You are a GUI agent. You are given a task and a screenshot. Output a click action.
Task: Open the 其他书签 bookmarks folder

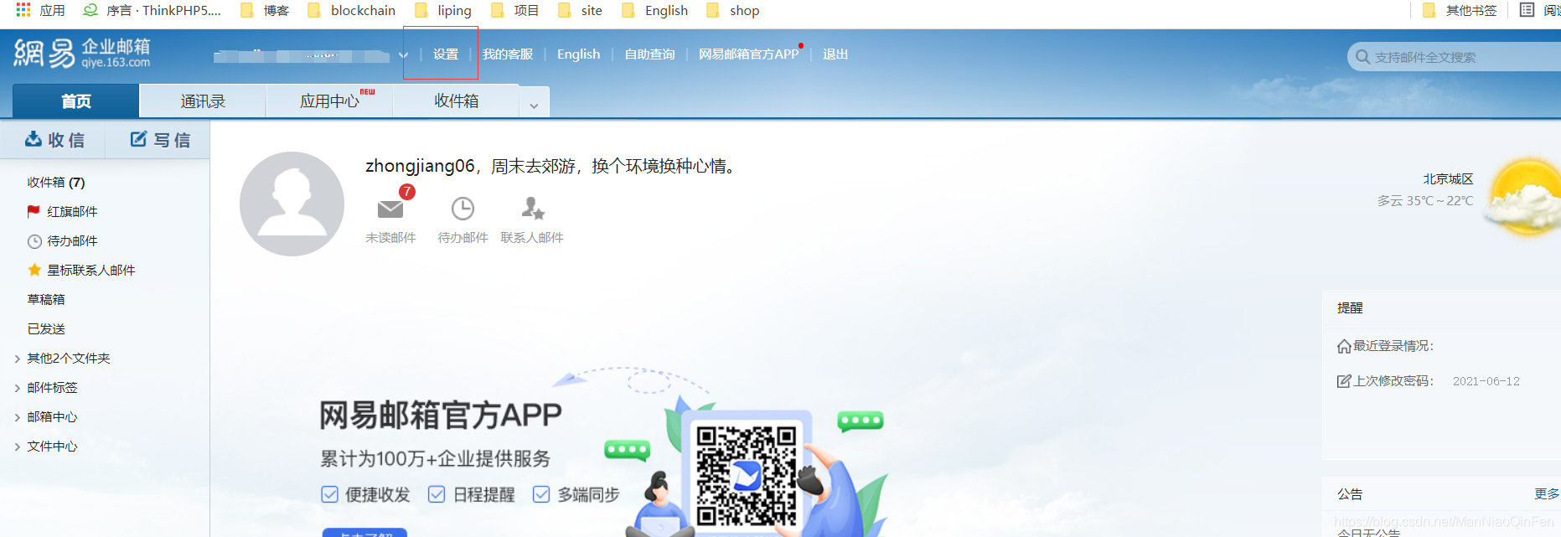1460,10
